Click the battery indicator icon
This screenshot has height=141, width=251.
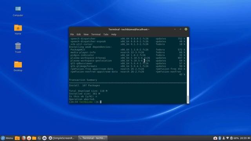pos(231,138)
